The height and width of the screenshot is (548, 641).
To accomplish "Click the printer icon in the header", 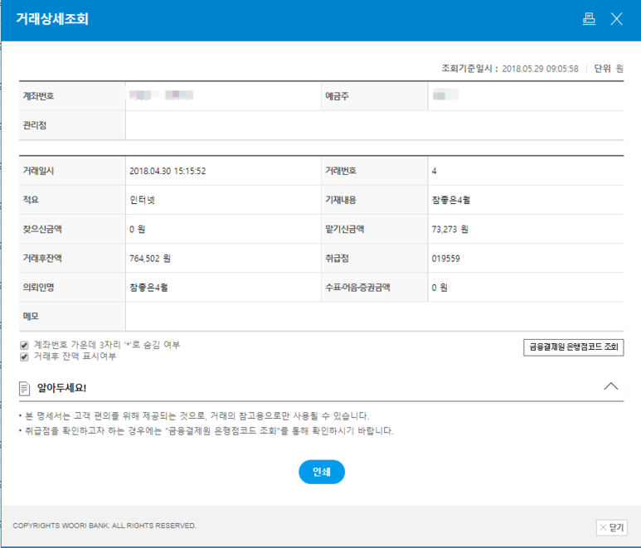I will point(589,19).
